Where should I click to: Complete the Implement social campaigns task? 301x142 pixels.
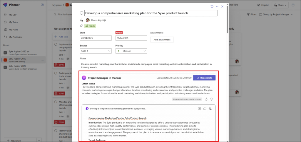click(x=56, y=44)
